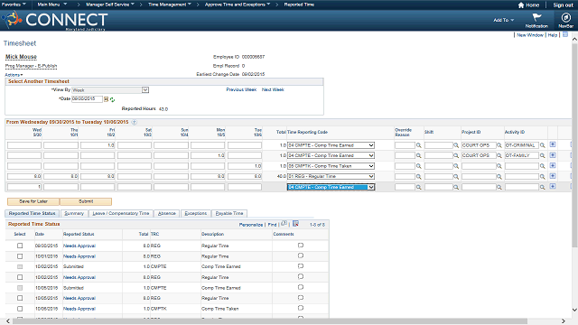
Task: Open the Add To dropdown menu
Action: (504, 20)
